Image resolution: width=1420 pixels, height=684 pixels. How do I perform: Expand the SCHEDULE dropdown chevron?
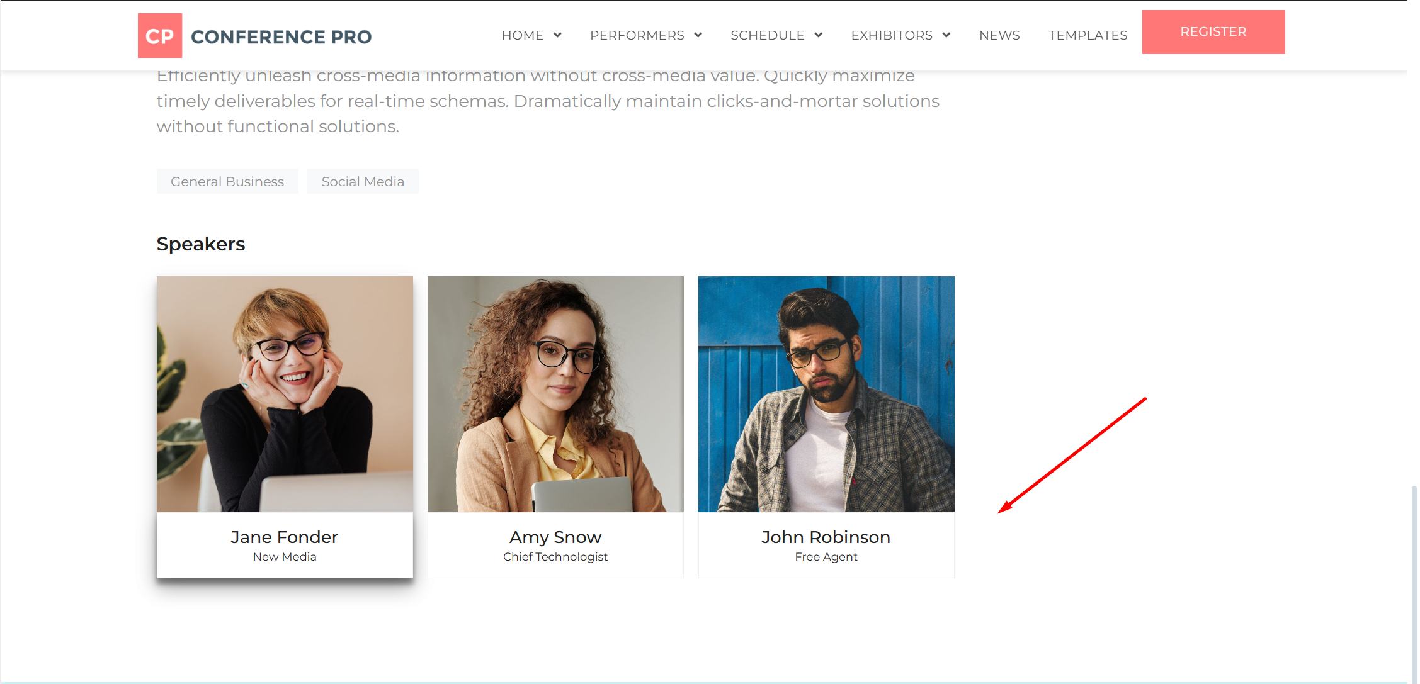[x=818, y=35]
